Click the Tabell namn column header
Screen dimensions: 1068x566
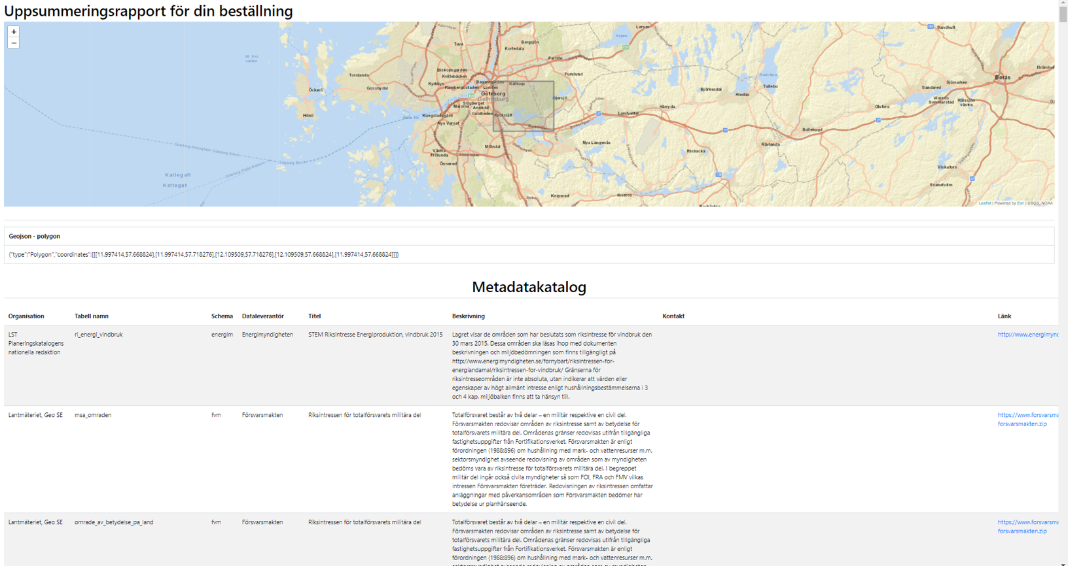92,316
